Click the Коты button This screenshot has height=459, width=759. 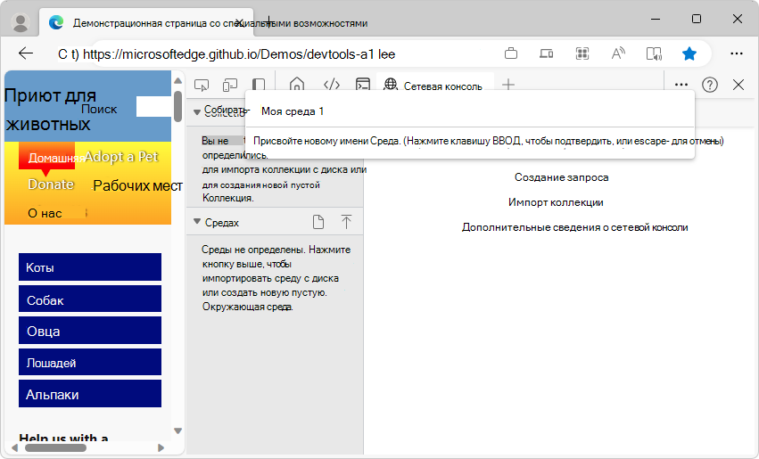coord(90,267)
